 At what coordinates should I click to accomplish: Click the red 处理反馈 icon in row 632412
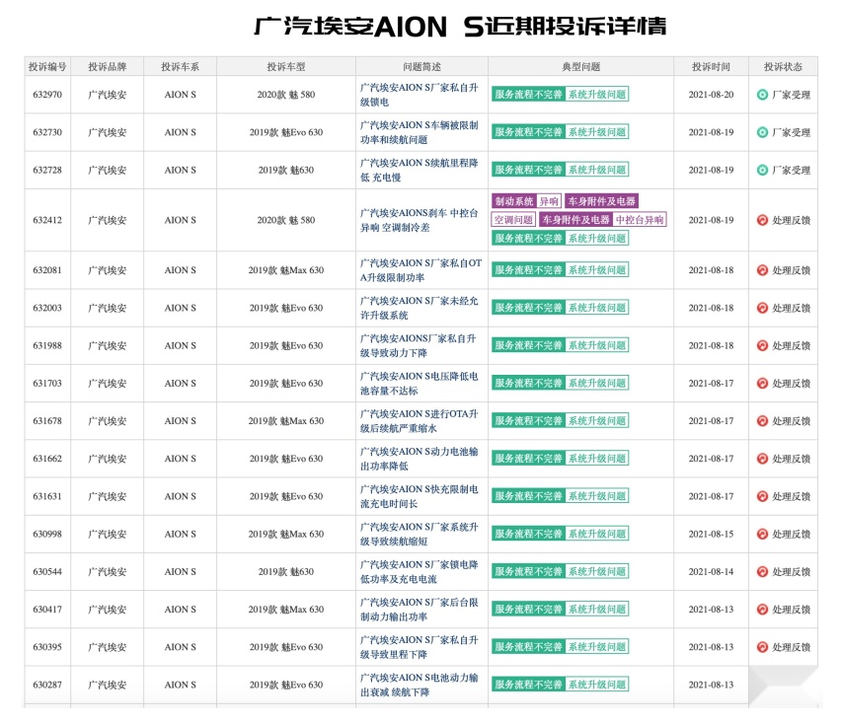point(762,220)
